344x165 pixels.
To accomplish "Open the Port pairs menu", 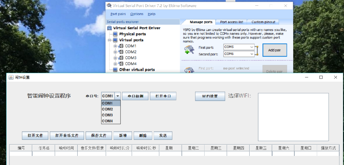I will 118,14.
